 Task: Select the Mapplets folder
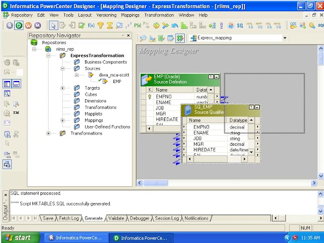[93, 114]
